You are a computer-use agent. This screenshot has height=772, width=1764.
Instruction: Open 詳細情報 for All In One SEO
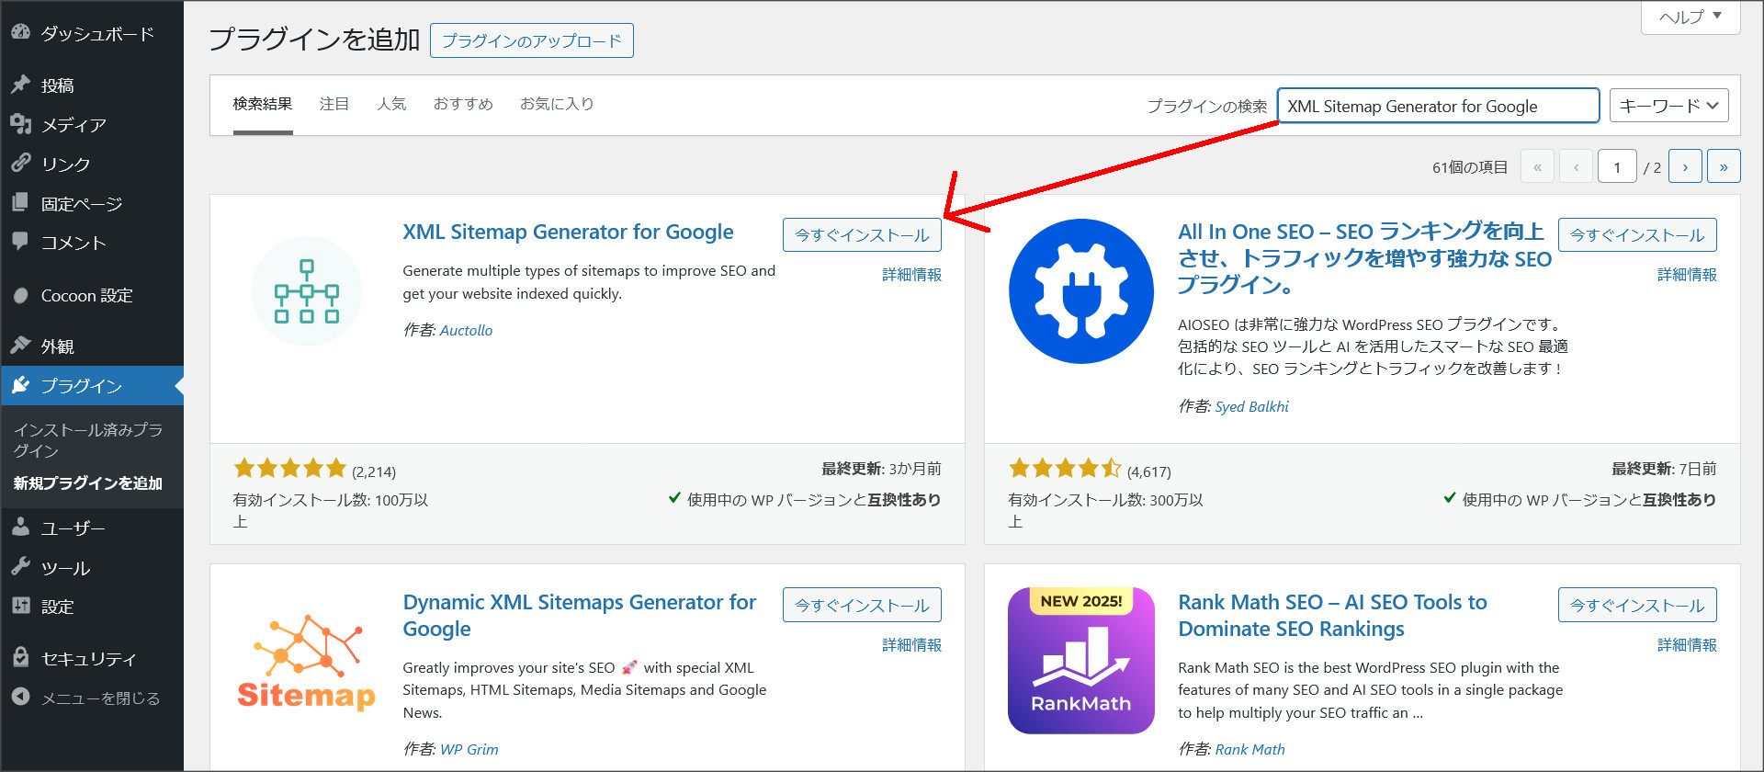1687,275
